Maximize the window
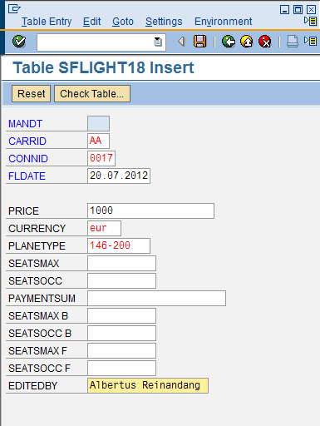 [298, 10]
